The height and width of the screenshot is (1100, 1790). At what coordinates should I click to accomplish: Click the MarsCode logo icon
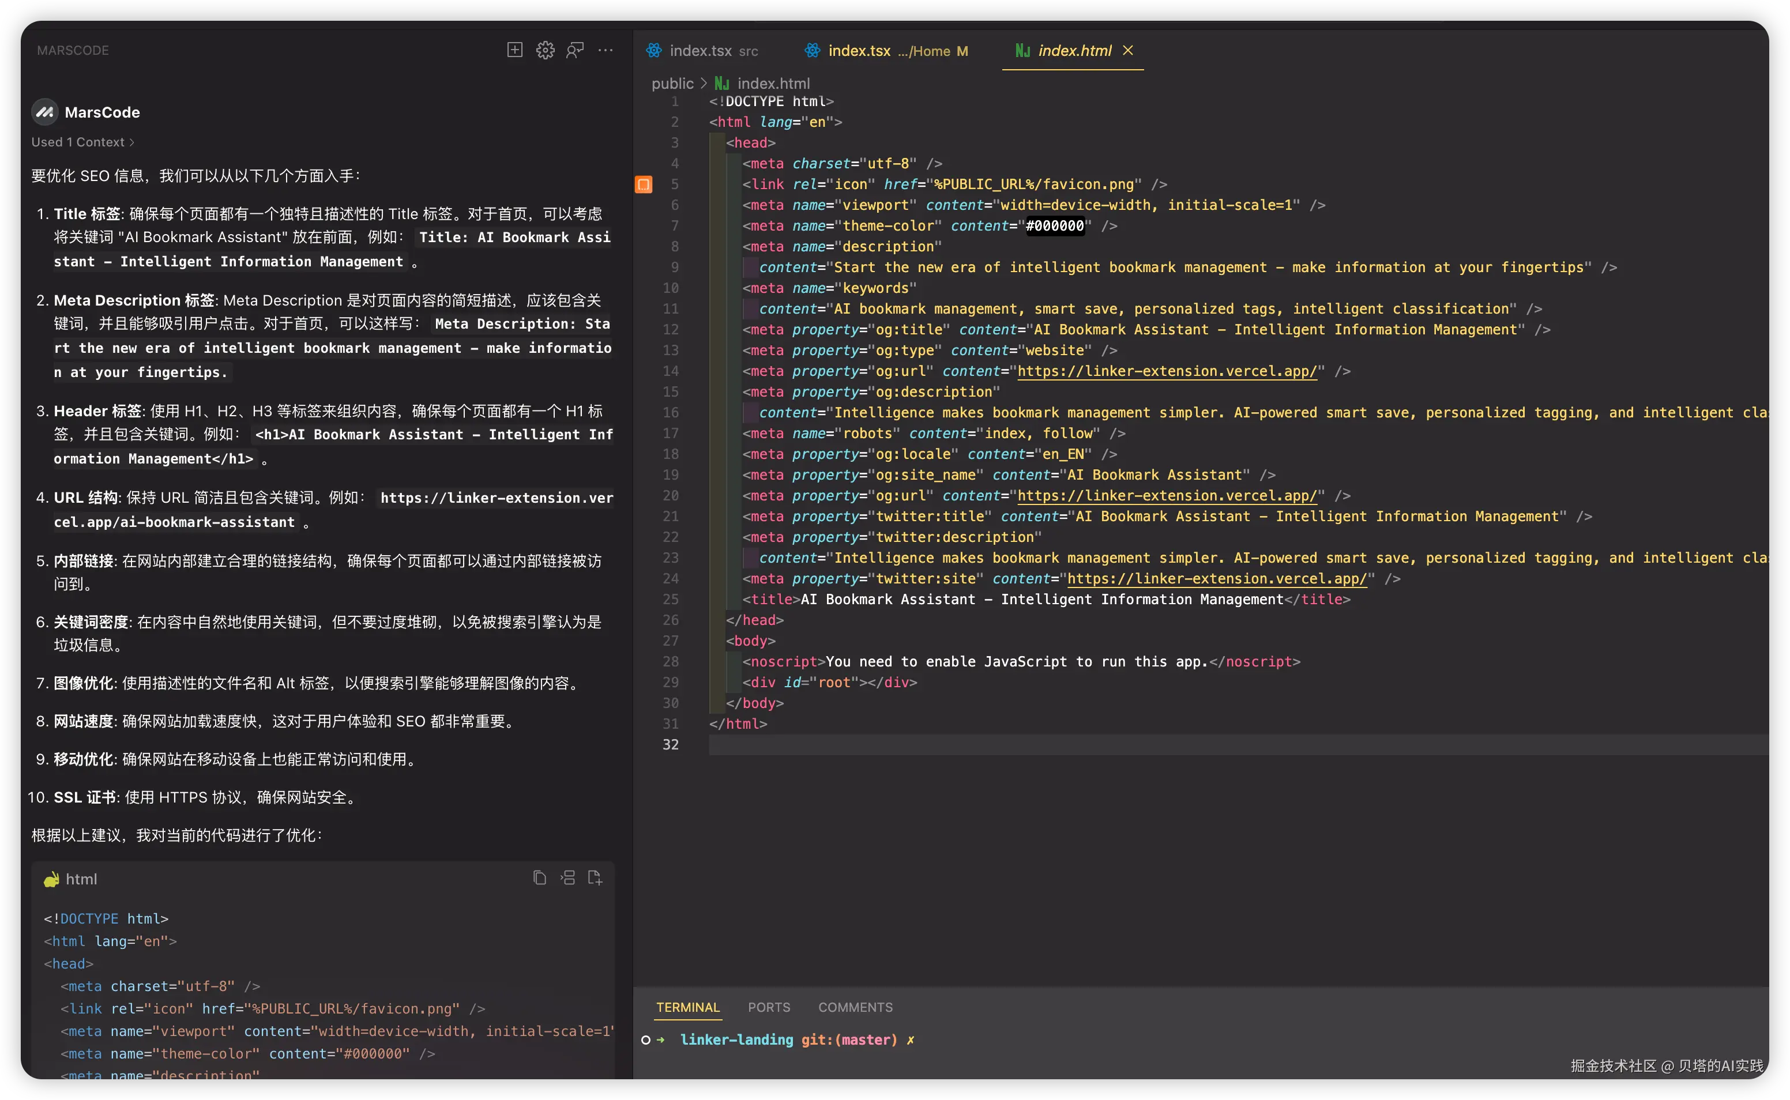(x=44, y=112)
